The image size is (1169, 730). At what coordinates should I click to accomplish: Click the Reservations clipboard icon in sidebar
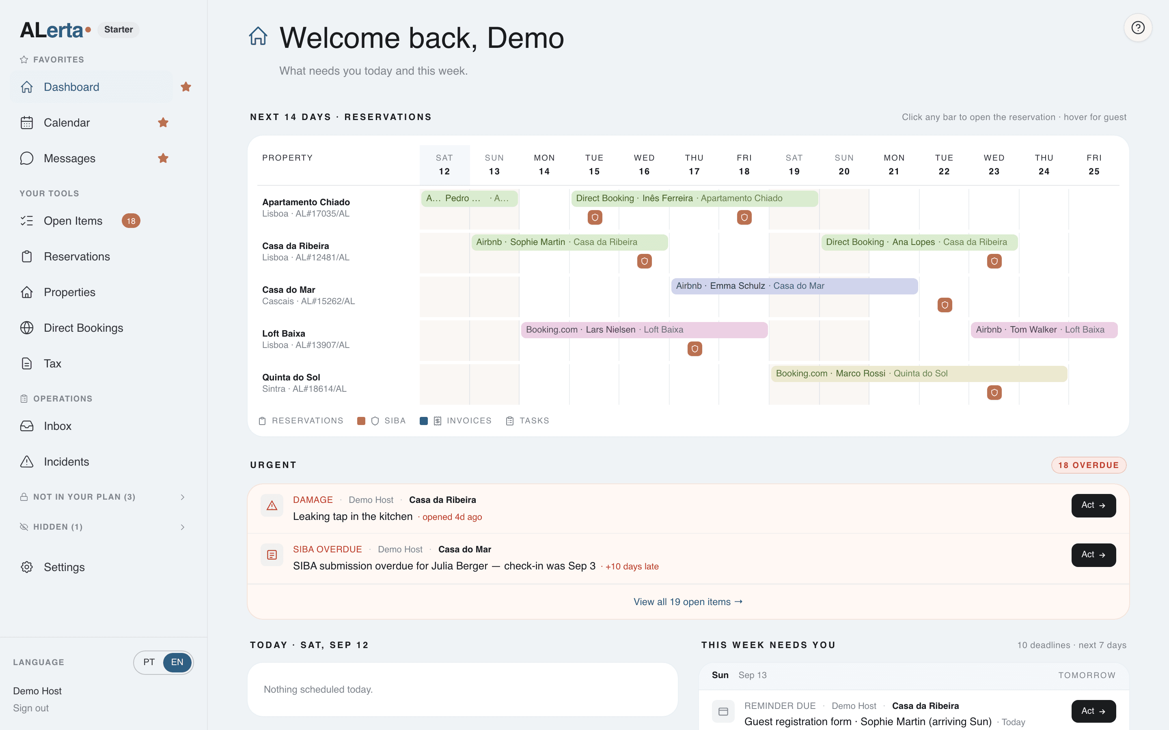point(27,256)
